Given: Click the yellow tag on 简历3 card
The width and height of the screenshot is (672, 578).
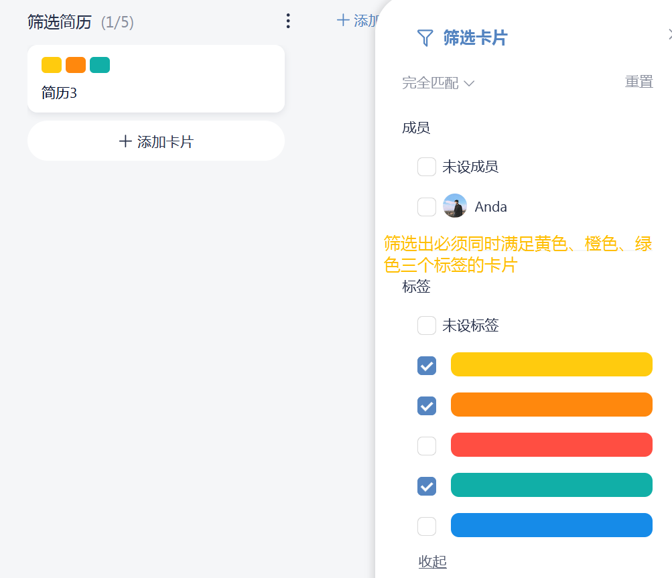Looking at the screenshot, I should (52, 65).
